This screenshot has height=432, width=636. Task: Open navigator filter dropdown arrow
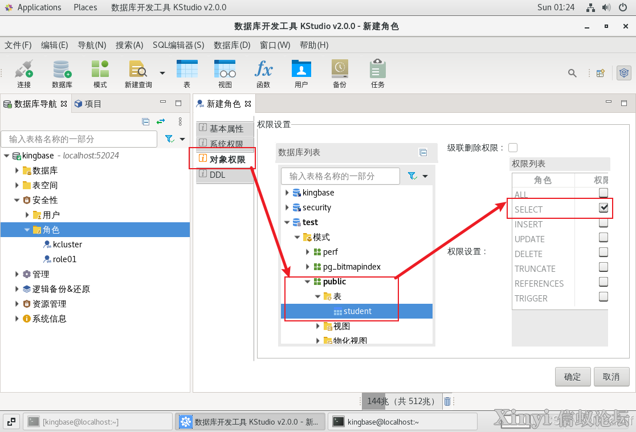point(182,139)
